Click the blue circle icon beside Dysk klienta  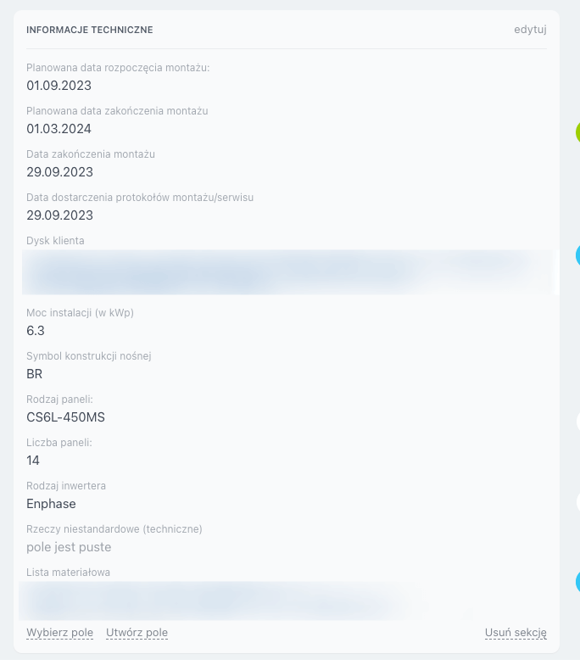pos(577,254)
